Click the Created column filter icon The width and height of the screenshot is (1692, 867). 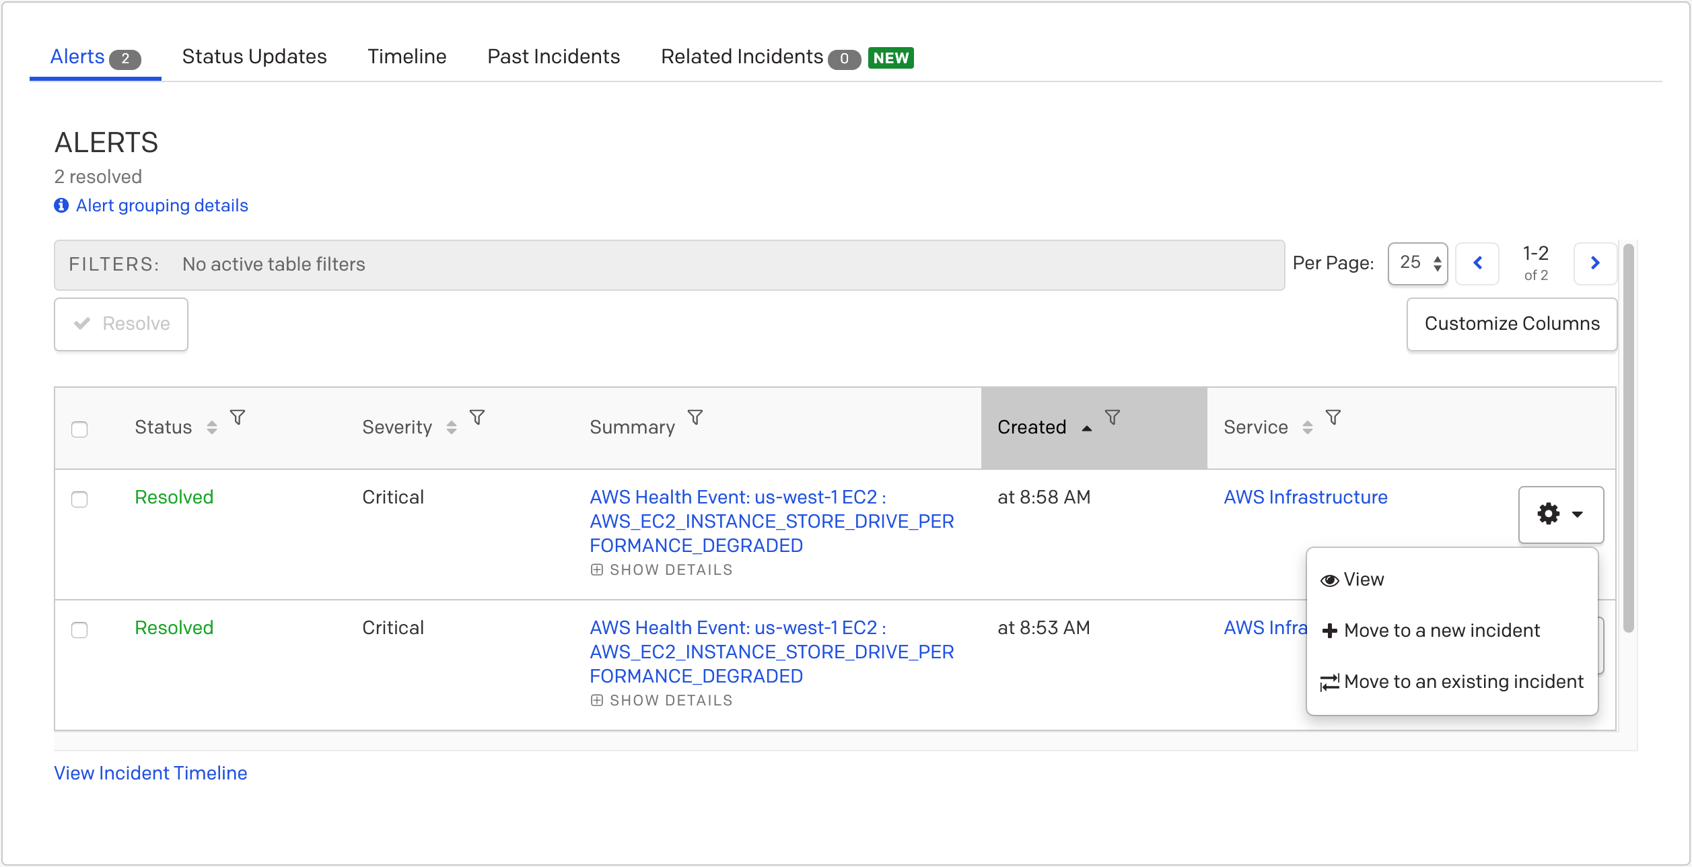point(1112,417)
